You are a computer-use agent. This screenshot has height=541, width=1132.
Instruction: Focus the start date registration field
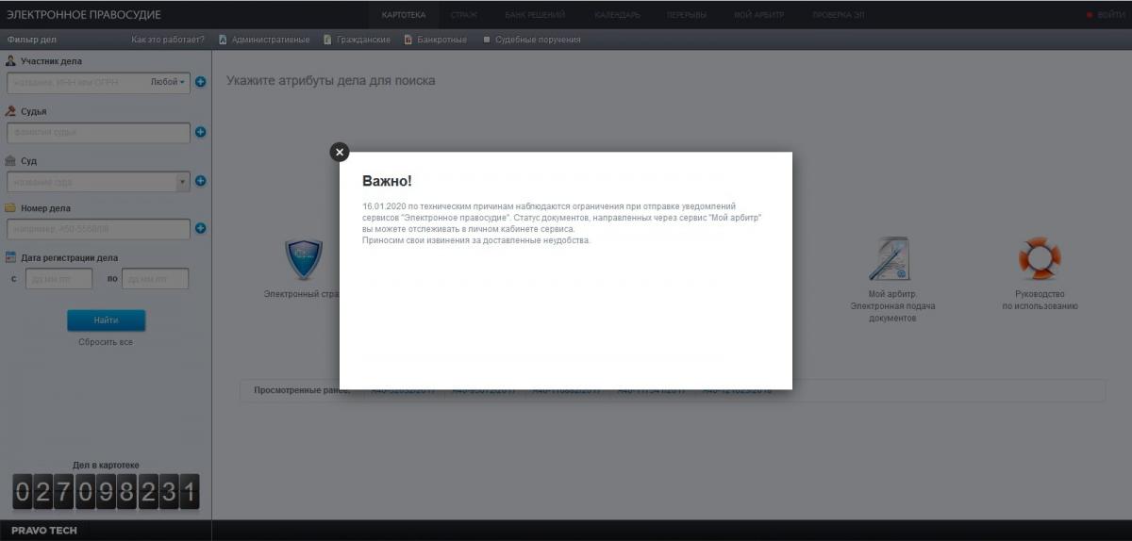[58, 279]
